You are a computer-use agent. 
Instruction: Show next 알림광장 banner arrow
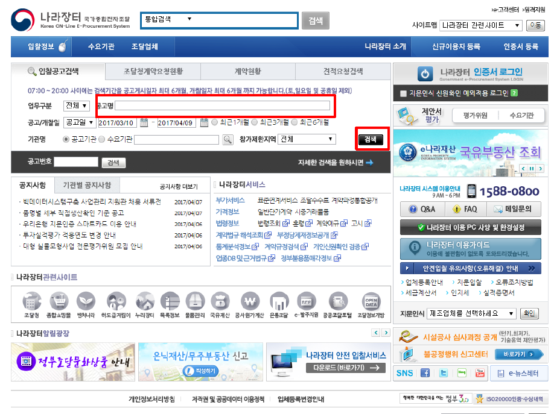point(386,333)
